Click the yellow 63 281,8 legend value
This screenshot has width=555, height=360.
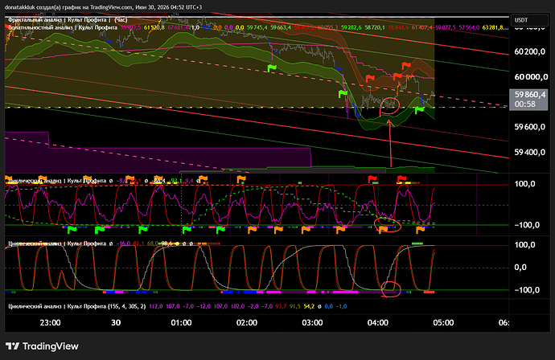[495, 27]
